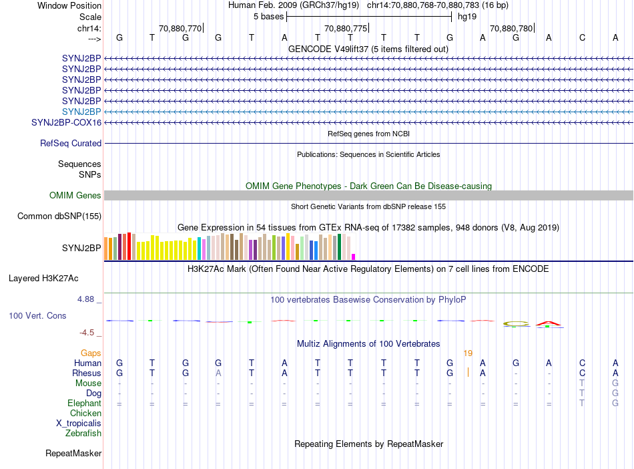
Task: Click the dark green GTEx expression bar
Action: point(339,247)
